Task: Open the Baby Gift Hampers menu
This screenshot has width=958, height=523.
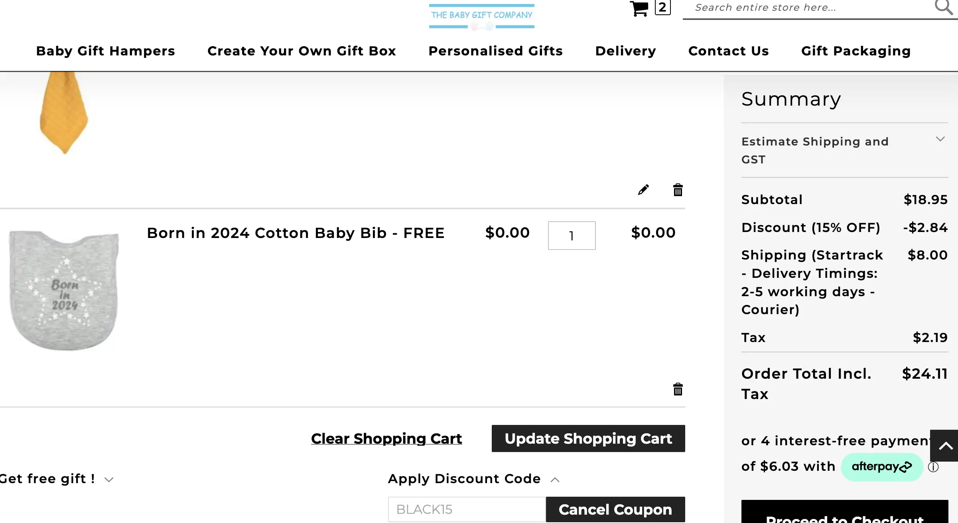Action: click(x=105, y=51)
